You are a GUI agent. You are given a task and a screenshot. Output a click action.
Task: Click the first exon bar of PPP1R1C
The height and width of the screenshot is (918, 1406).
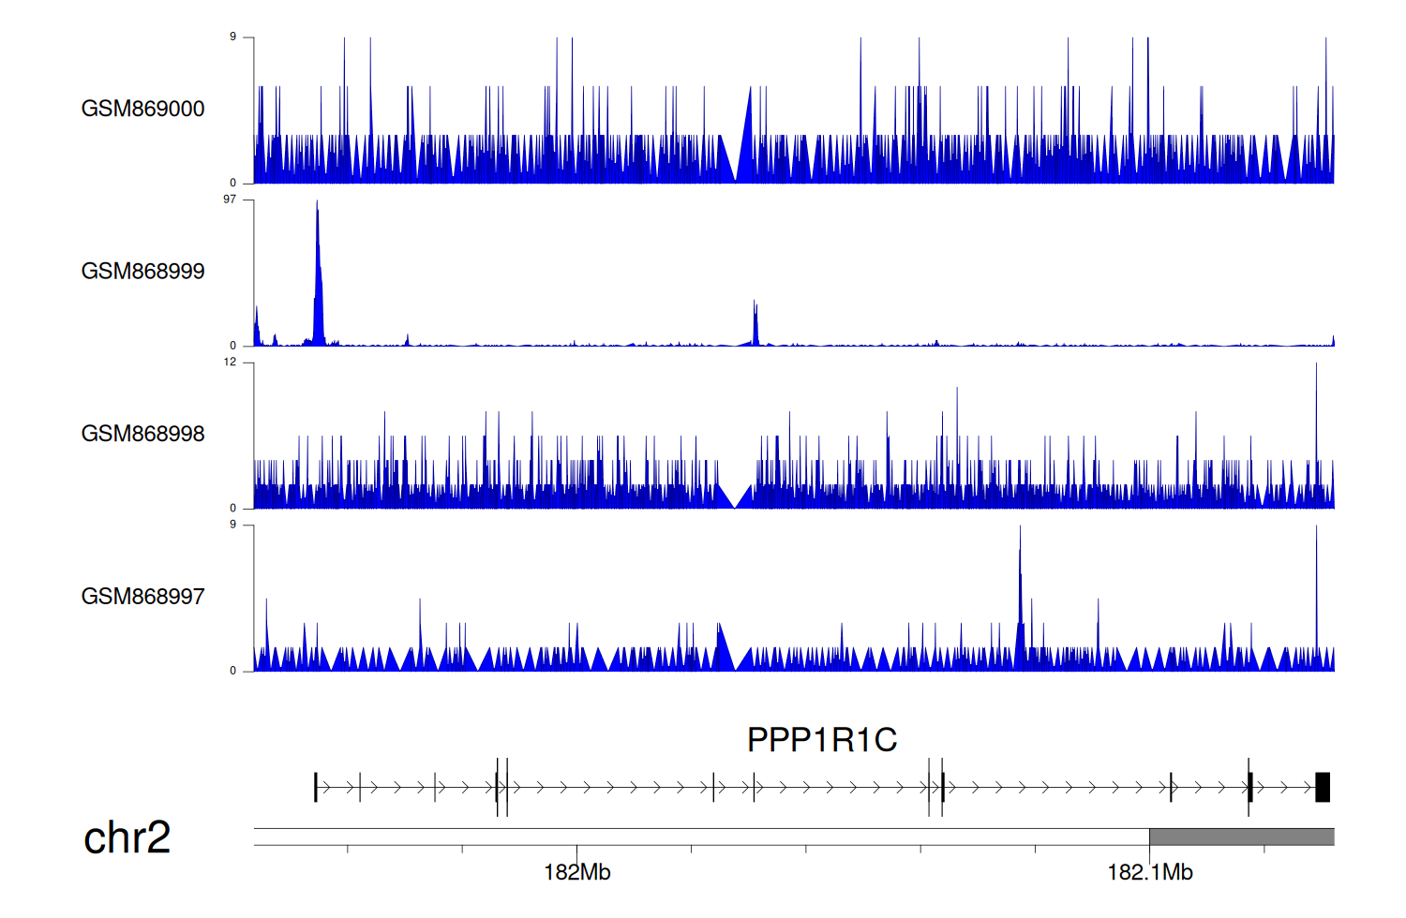(316, 787)
